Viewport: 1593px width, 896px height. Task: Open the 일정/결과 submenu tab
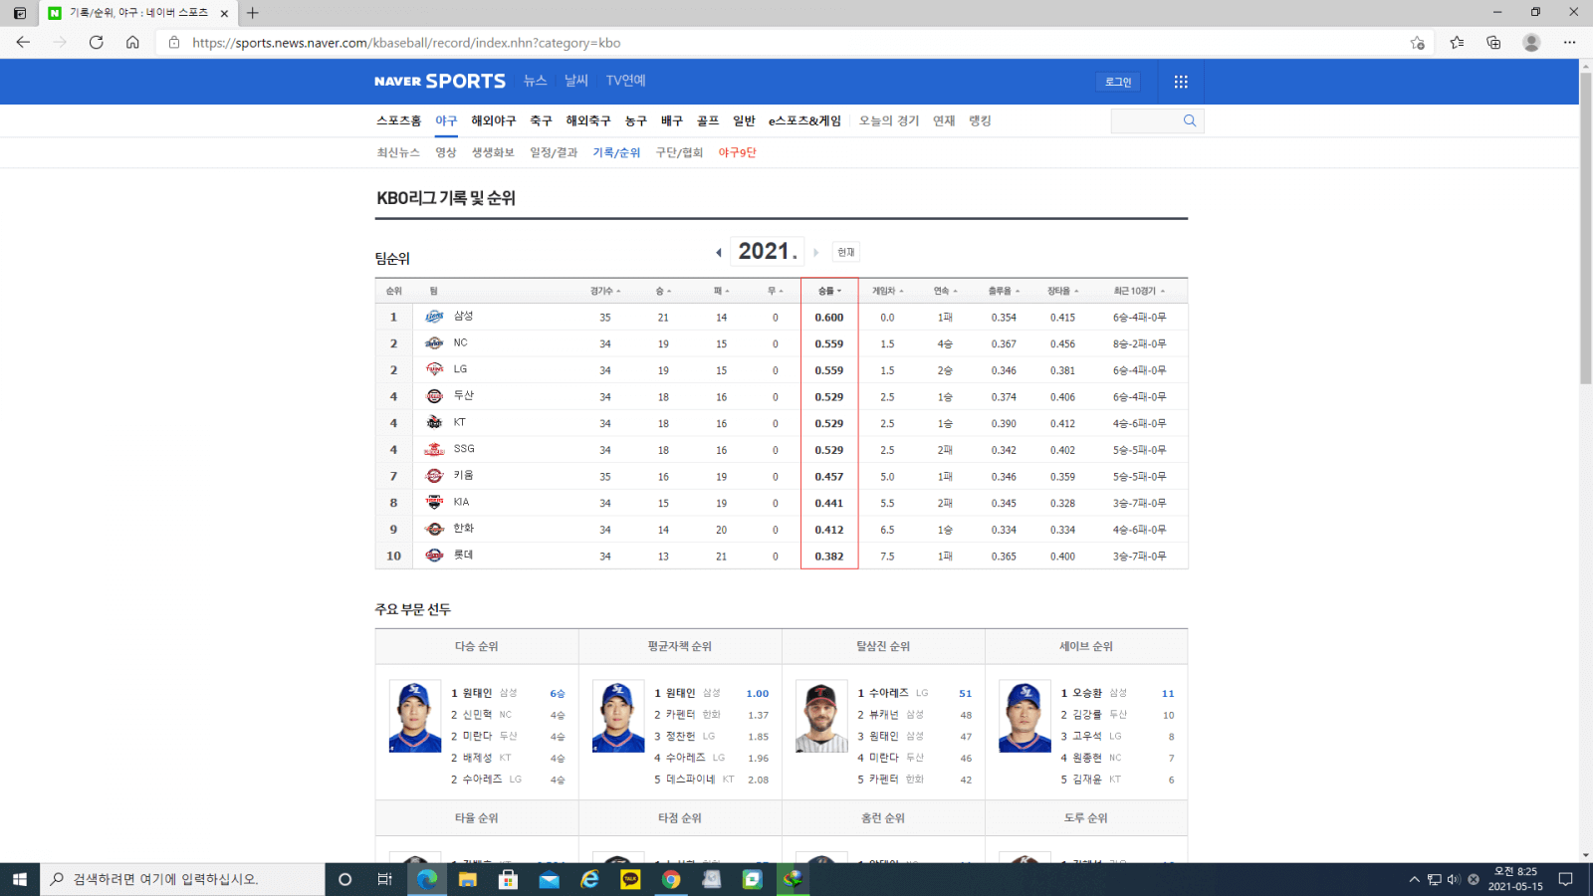(554, 152)
